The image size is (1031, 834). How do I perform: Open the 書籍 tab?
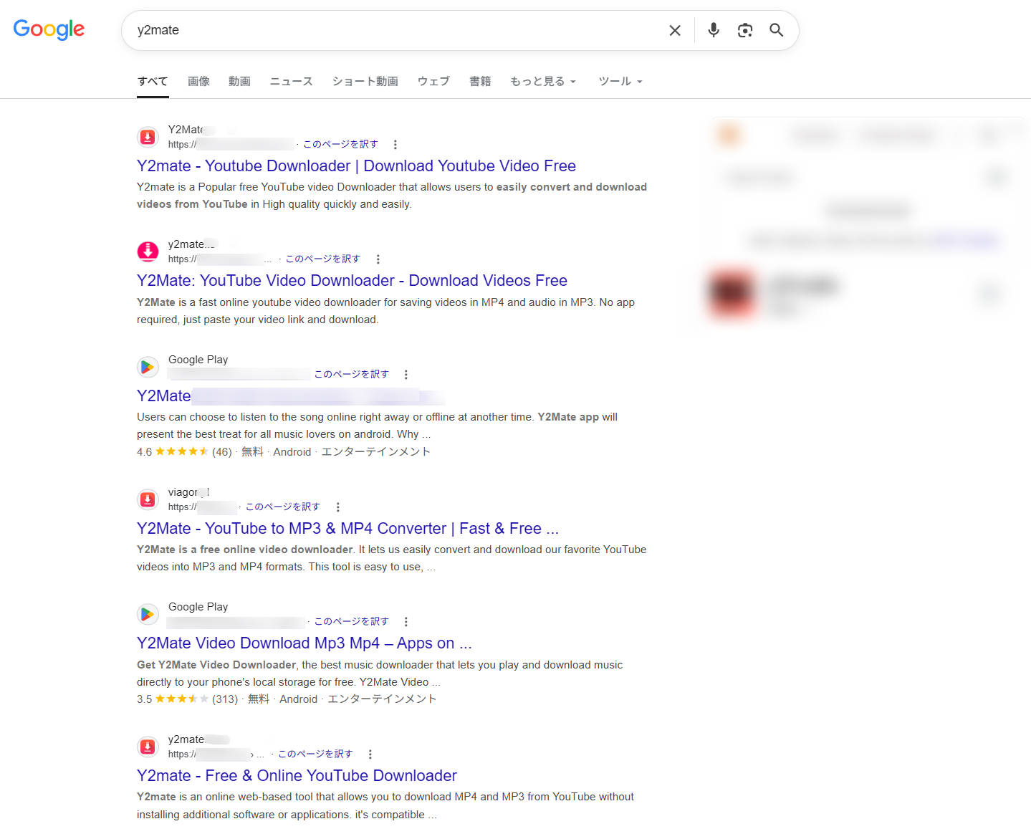[480, 81]
